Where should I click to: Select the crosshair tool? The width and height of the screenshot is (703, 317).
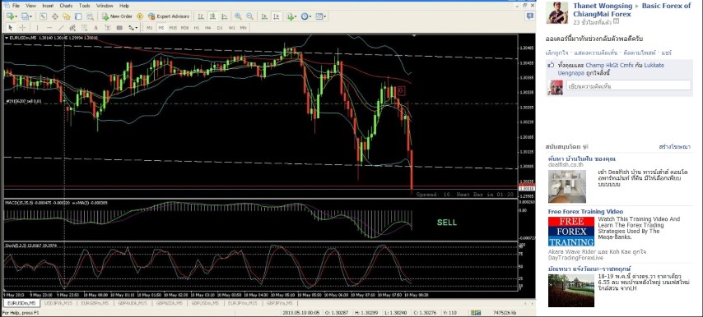click(x=22, y=27)
